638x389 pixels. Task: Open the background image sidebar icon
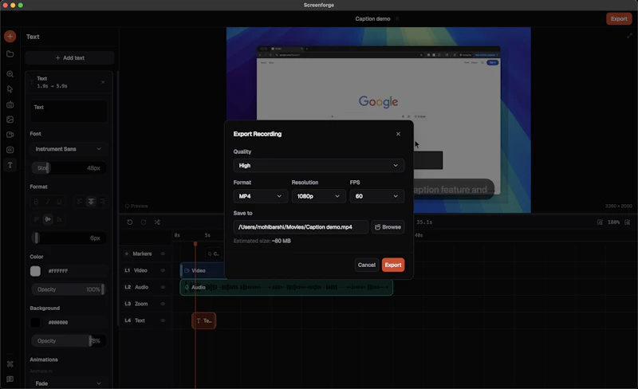click(10, 120)
